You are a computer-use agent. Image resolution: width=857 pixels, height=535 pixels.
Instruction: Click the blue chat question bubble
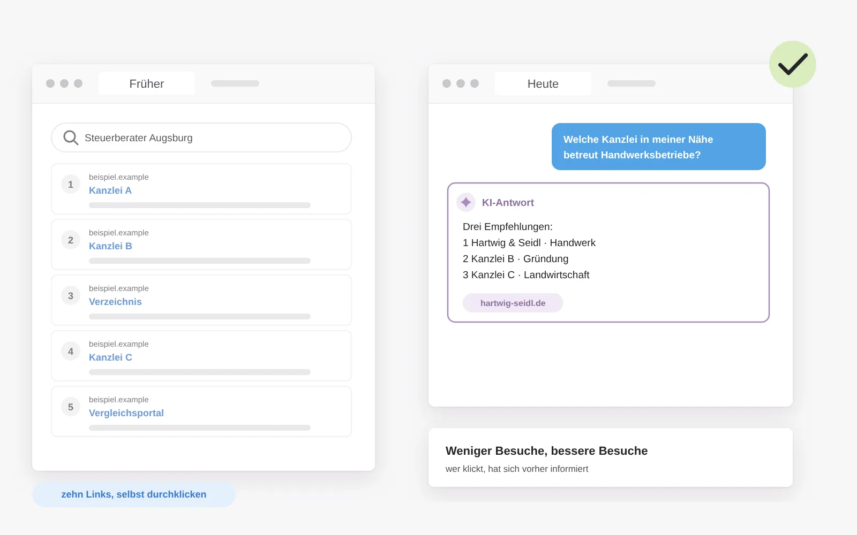click(x=659, y=147)
